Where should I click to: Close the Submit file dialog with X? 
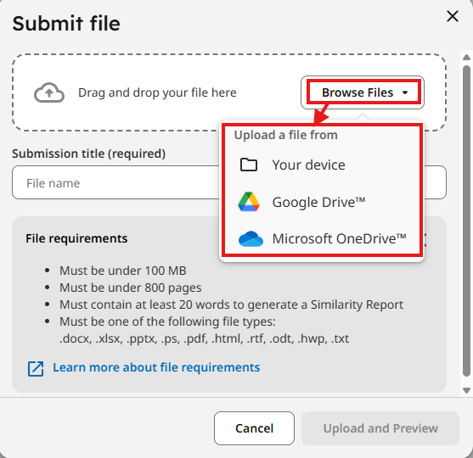coord(453,16)
